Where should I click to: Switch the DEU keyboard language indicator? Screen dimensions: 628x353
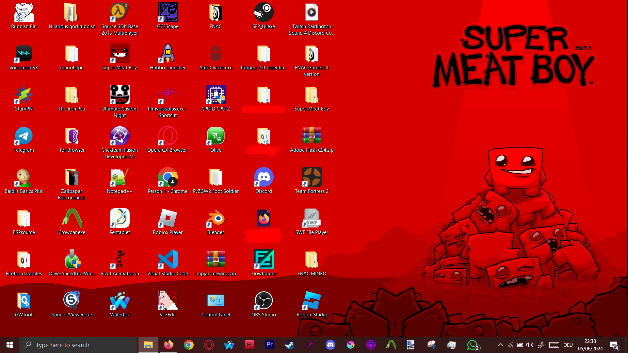click(568, 345)
